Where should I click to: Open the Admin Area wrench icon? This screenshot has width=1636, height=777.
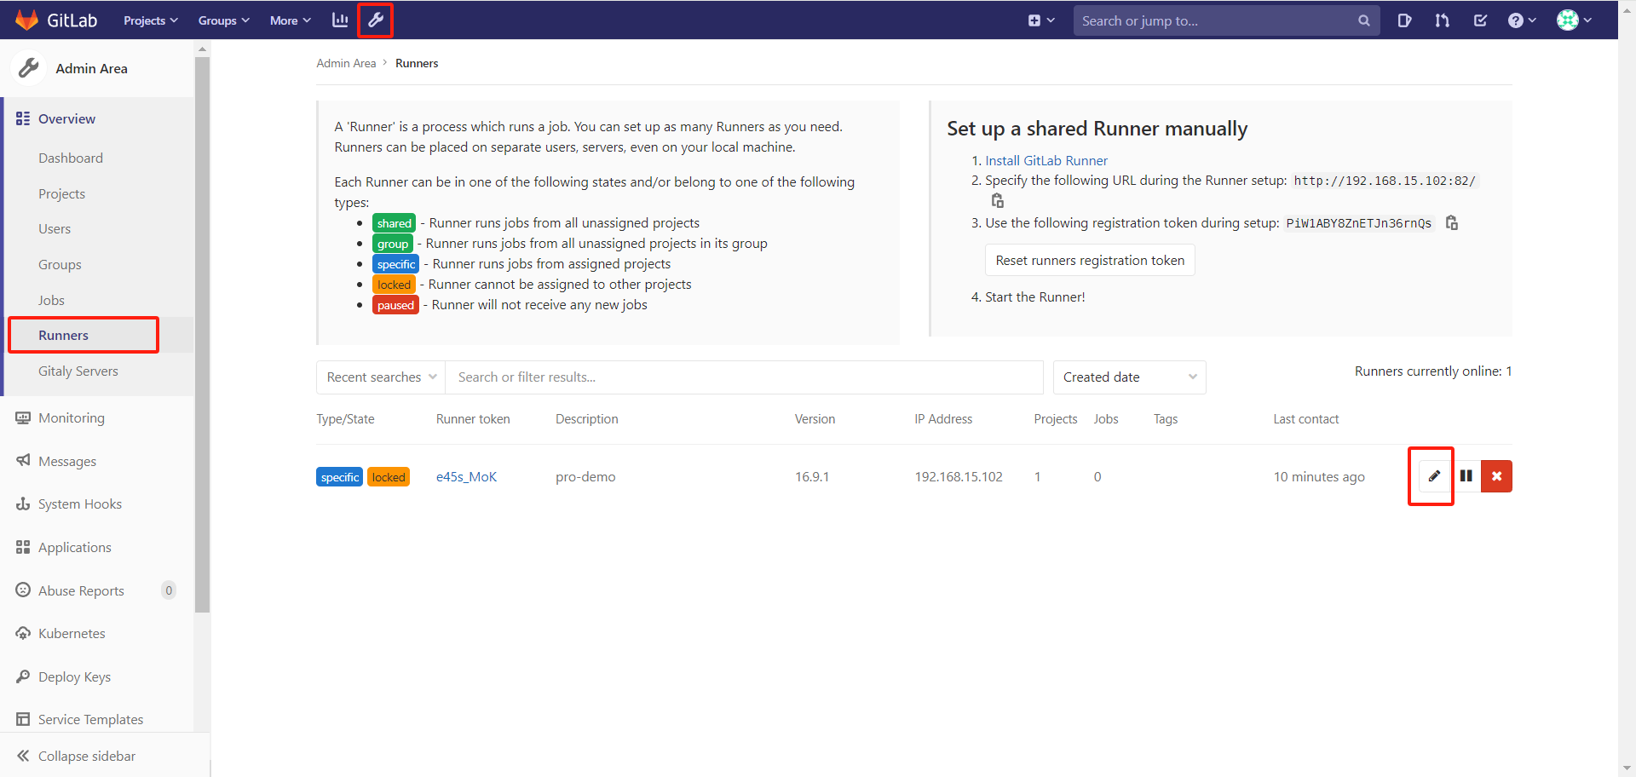(375, 20)
